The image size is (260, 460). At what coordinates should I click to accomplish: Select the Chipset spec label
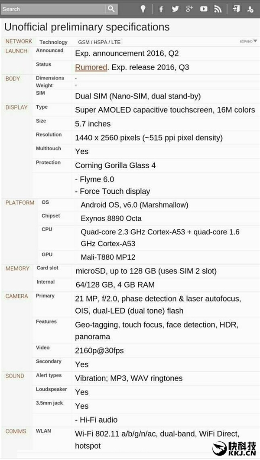tap(51, 216)
